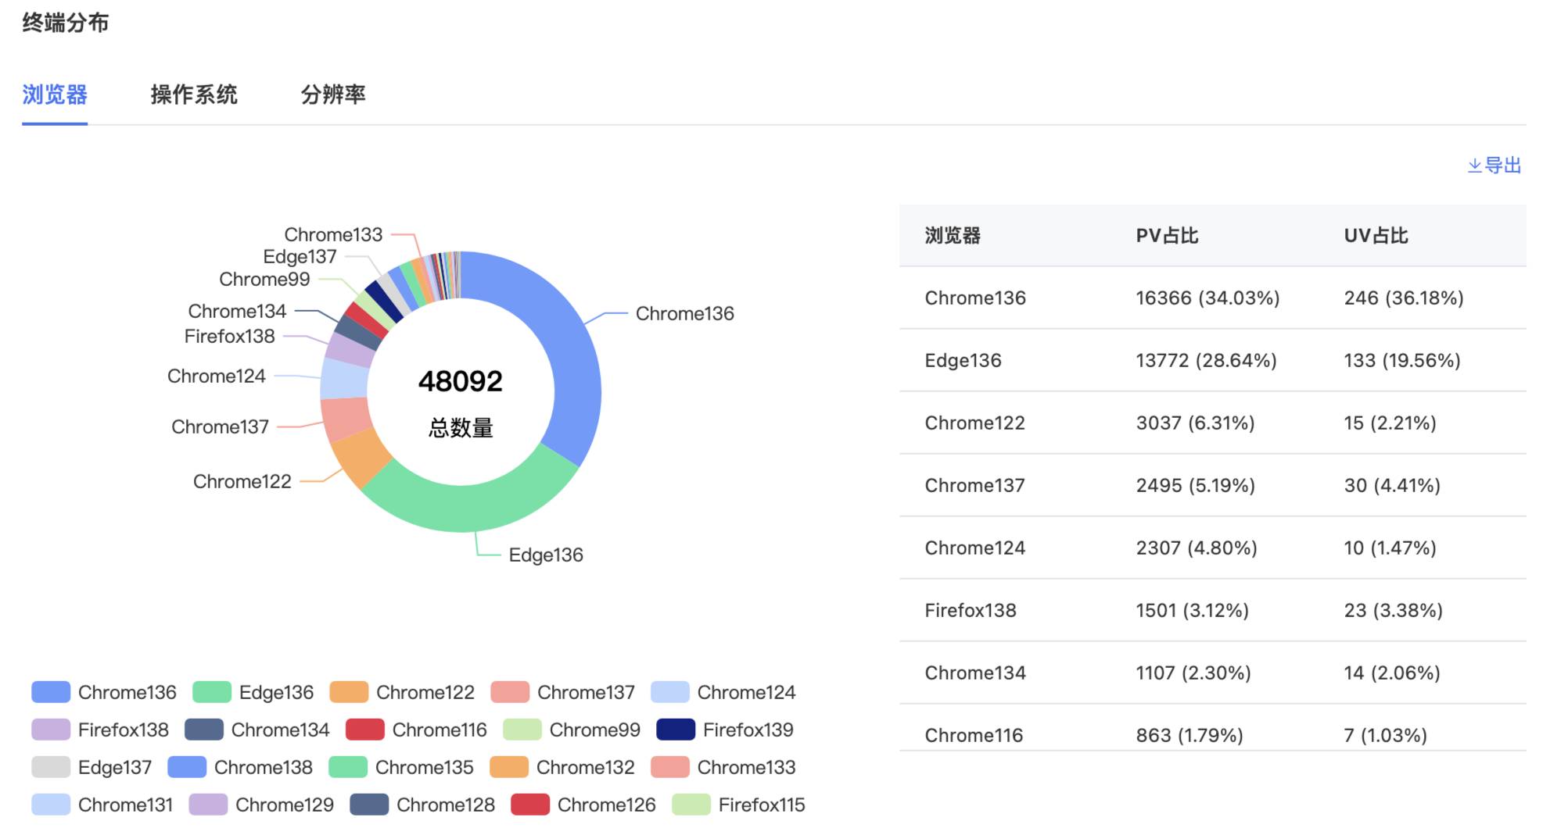The image size is (1550, 828).
Task: Select the Edge136 table row name
Action: pyautogui.click(x=963, y=360)
